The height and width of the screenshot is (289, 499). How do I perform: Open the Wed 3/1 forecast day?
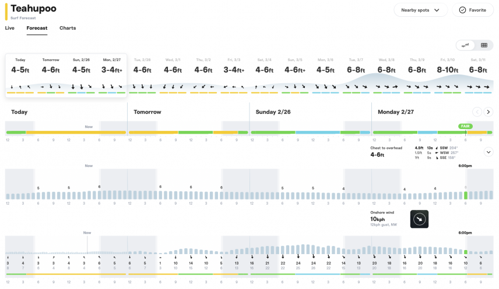(x=173, y=76)
